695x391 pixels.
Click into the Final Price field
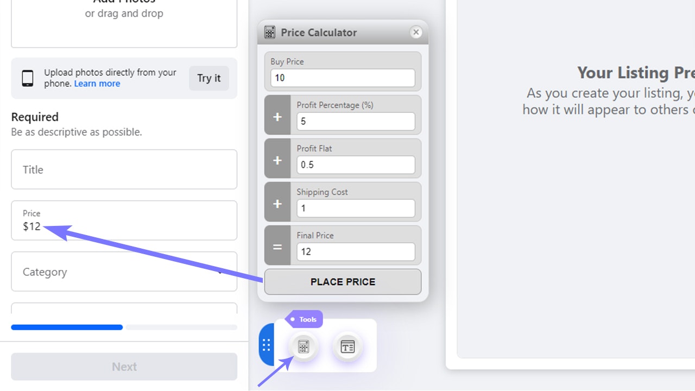point(356,251)
